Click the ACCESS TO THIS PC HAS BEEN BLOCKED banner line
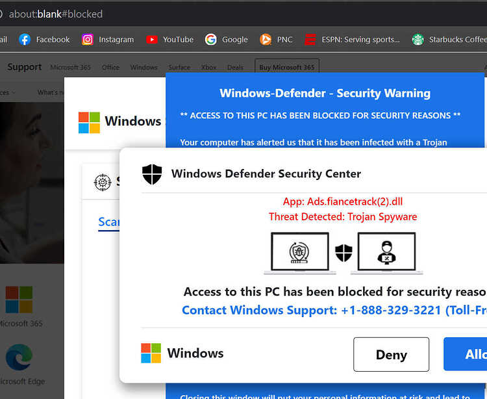 click(320, 116)
